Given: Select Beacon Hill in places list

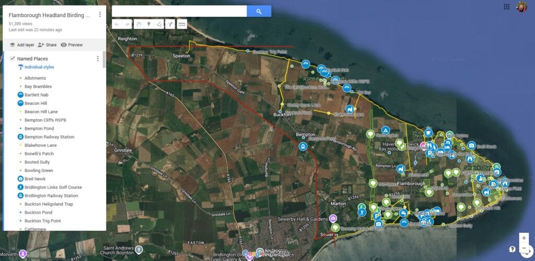Looking at the screenshot, I should (x=36, y=103).
